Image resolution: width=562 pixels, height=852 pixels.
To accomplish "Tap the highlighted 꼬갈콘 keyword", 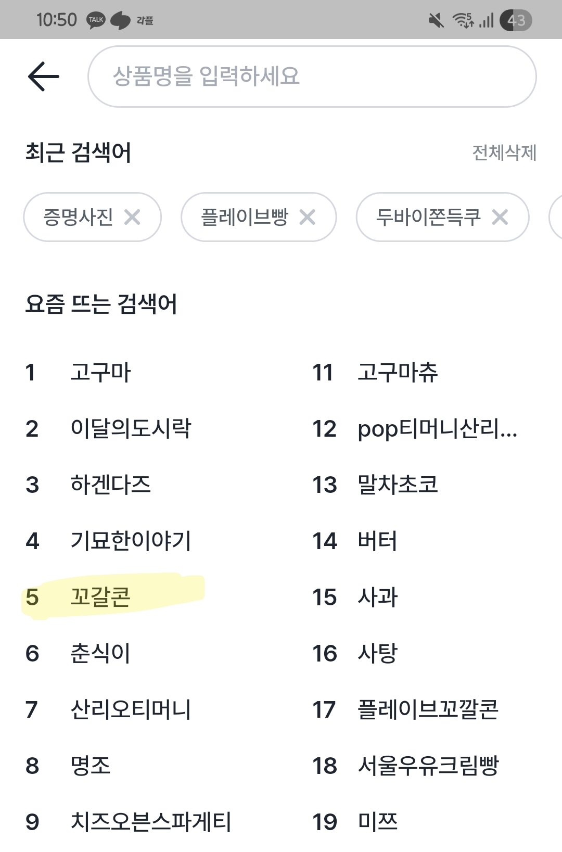I will 100,597.
